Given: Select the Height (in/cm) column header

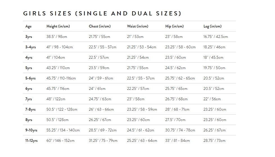Looking at the screenshot, I should 58,26.
